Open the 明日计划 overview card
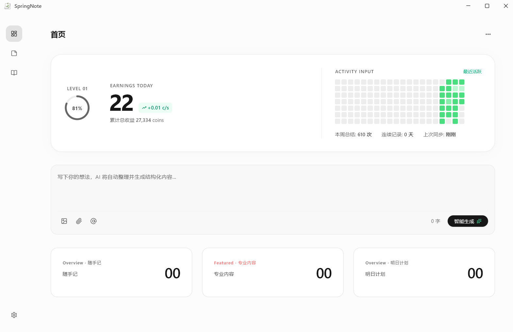513x332 pixels. 424,273
